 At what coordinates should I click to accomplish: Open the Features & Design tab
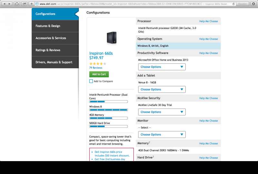tap(55, 26)
